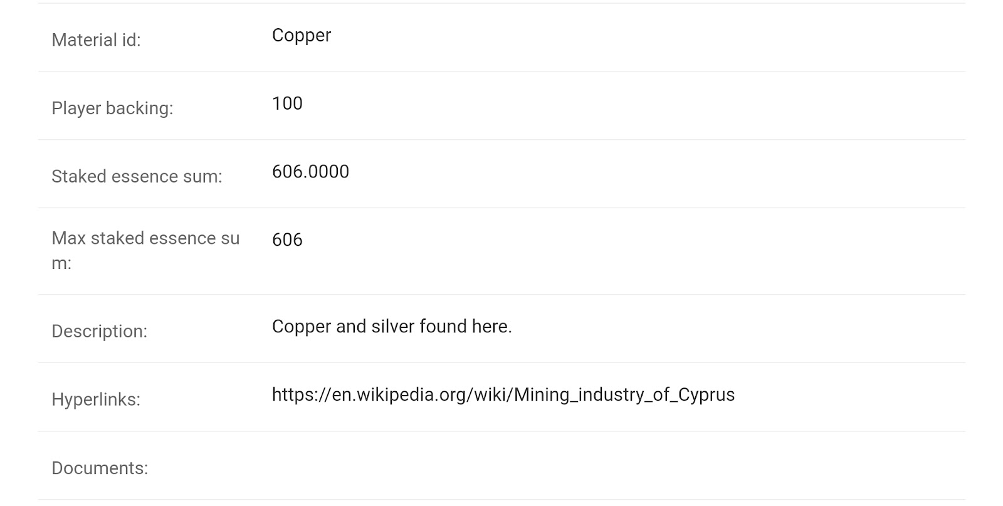The image size is (1003, 506).
Task: Select the 606.0000 staked essence value
Action: click(x=310, y=172)
